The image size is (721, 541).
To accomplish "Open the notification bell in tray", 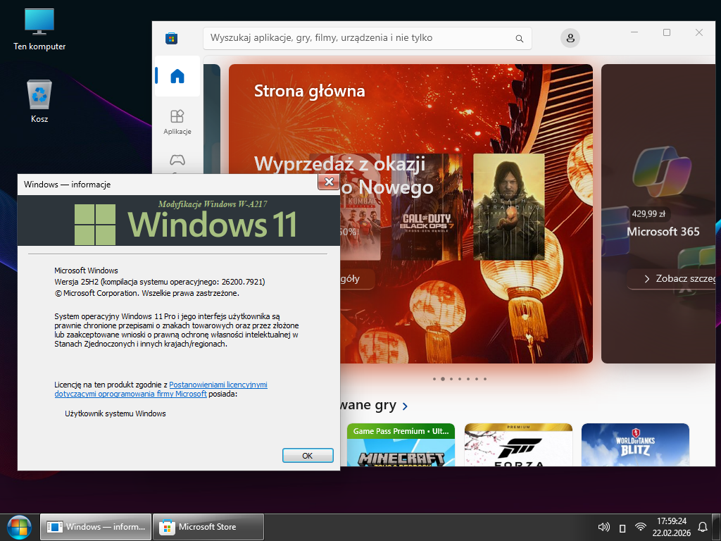I will pos(702,527).
